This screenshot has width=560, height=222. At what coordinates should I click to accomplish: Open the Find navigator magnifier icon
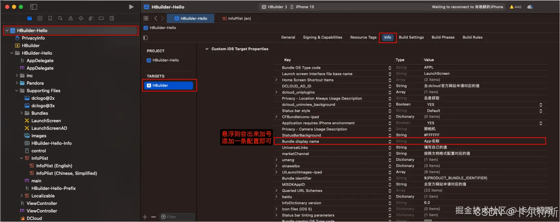pos(60,18)
